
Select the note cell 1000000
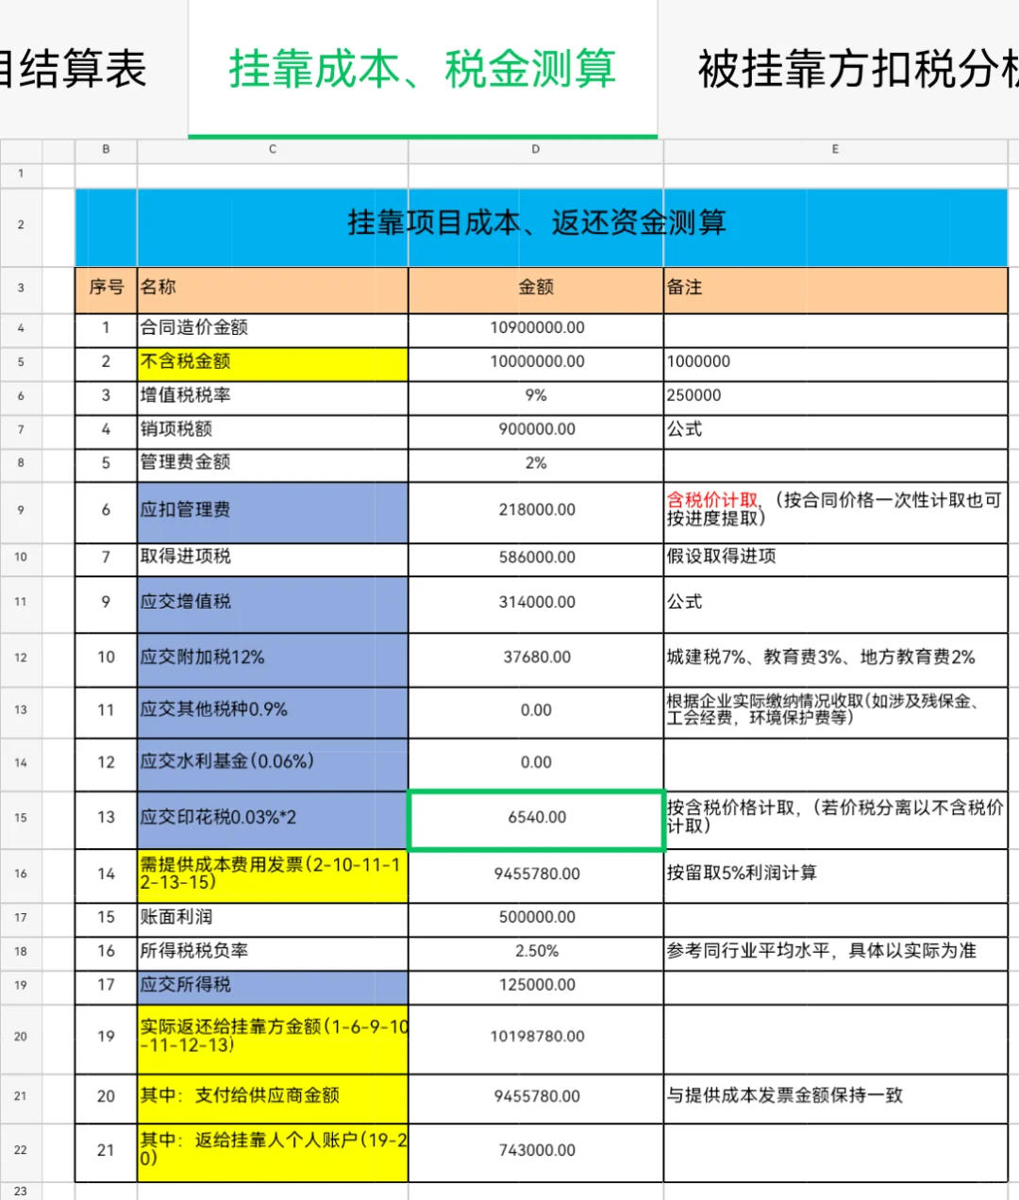click(835, 362)
